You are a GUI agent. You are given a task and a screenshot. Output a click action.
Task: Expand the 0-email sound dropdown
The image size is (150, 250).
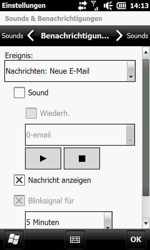(x=80, y=135)
